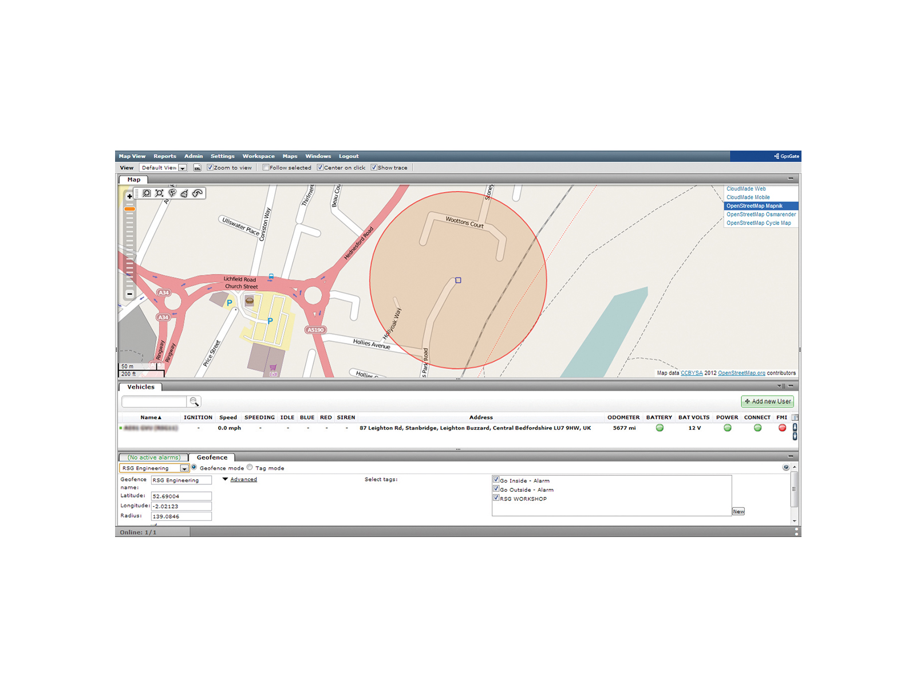Enable the Follow selected checkbox

[x=266, y=168]
